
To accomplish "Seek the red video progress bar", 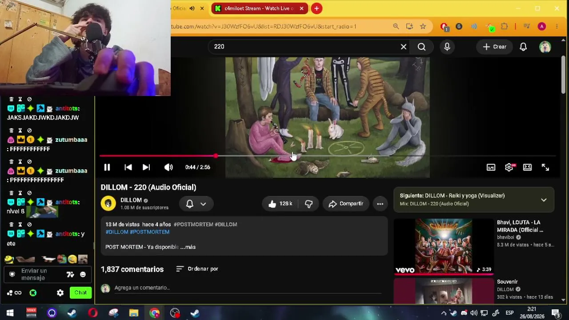I will click(328, 156).
